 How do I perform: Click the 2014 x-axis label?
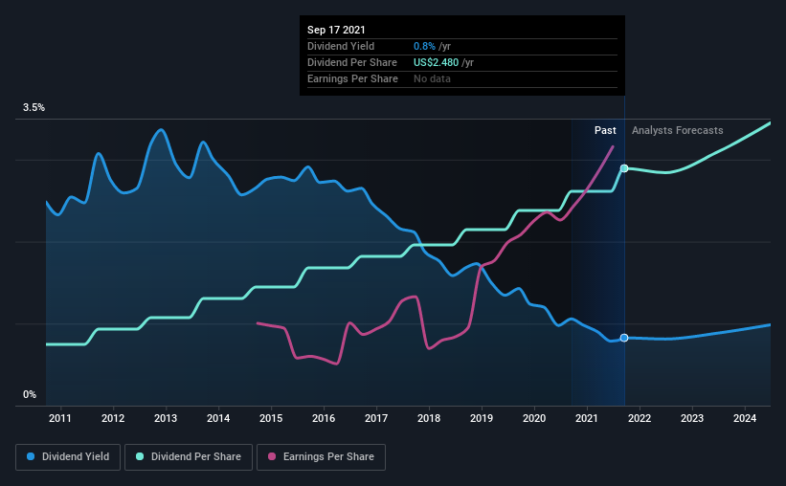[x=218, y=418]
